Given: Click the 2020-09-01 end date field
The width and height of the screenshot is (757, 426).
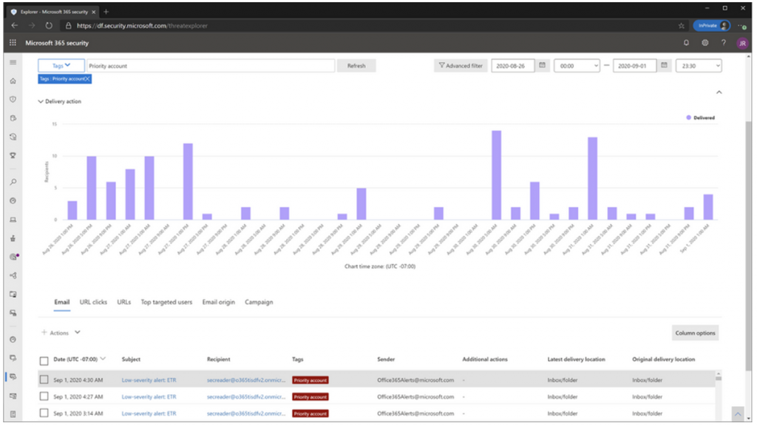Looking at the screenshot, I should coord(634,66).
